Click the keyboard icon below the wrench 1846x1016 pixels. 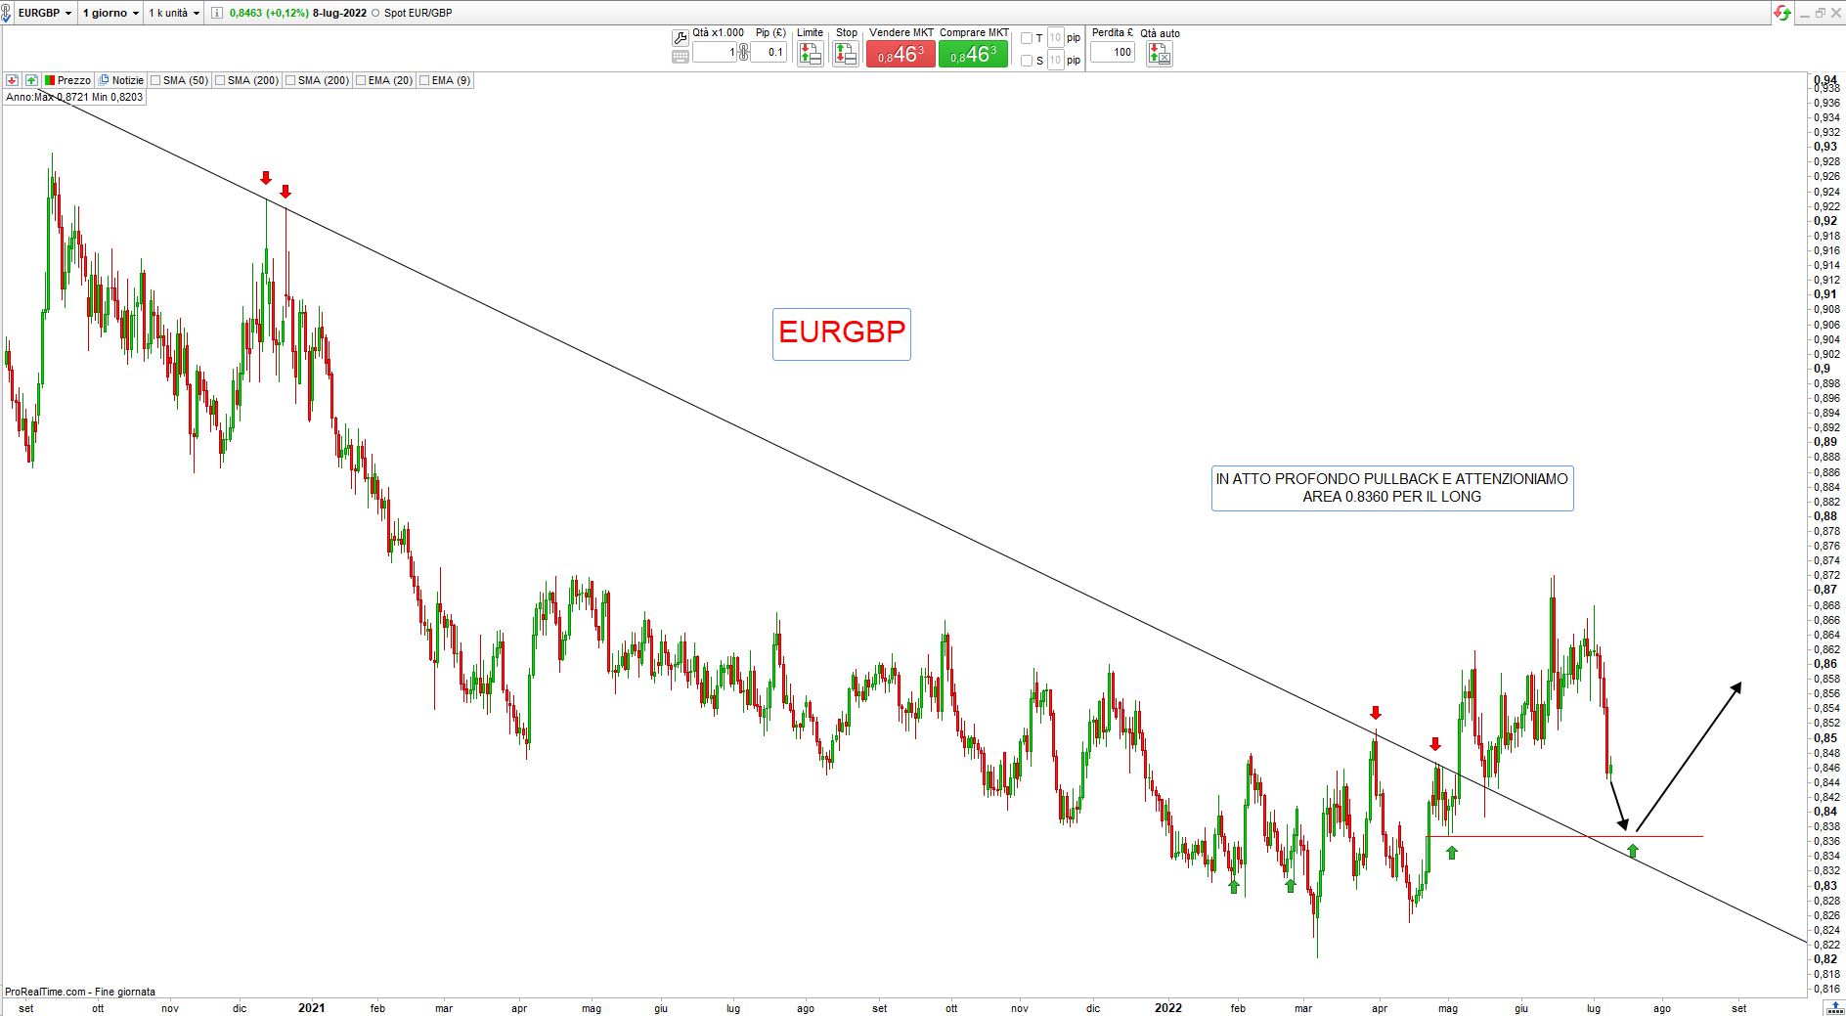[681, 57]
